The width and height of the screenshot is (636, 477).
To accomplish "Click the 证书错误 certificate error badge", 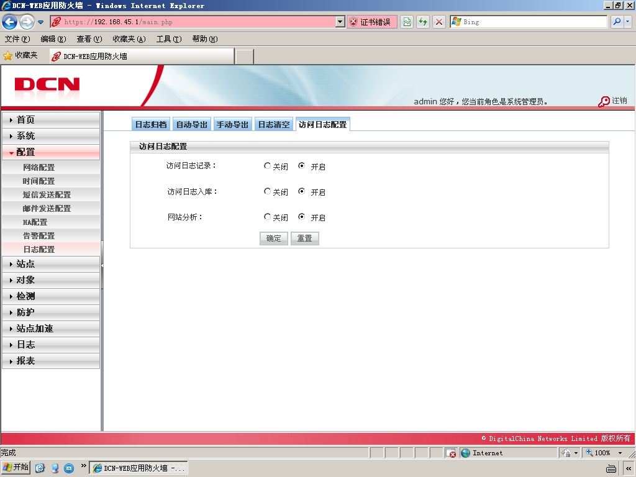I will (371, 22).
